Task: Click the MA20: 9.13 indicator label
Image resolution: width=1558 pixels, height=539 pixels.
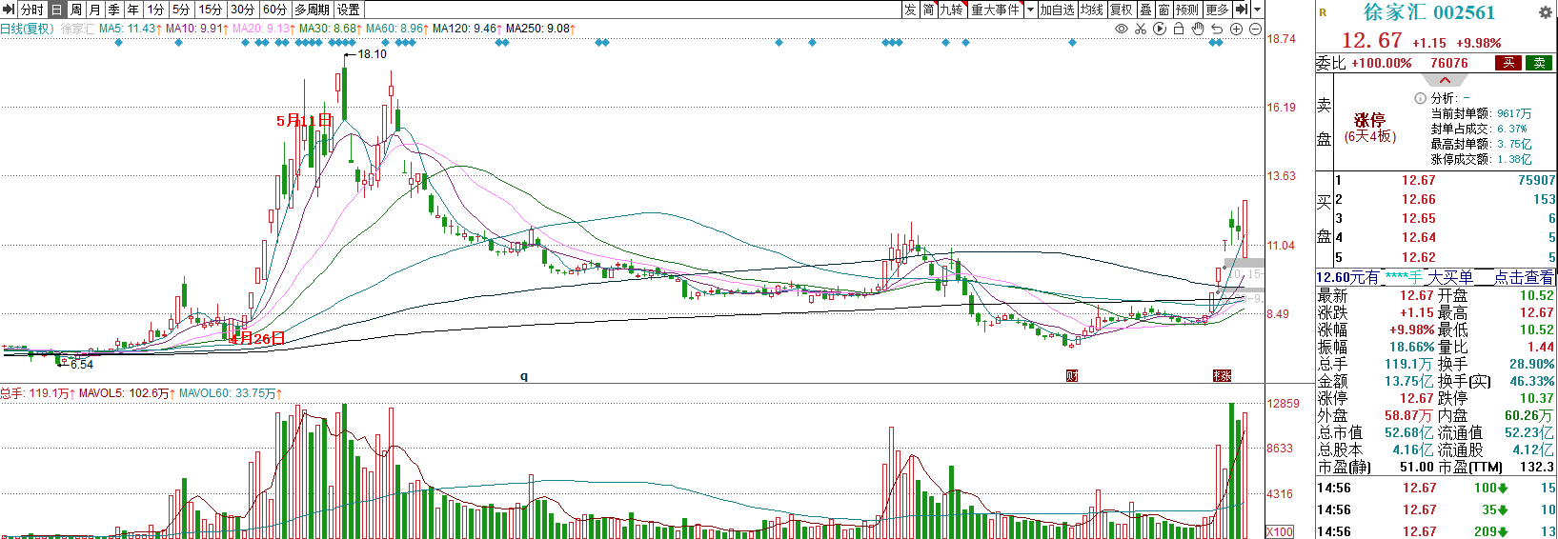Action: tap(263, 29)
